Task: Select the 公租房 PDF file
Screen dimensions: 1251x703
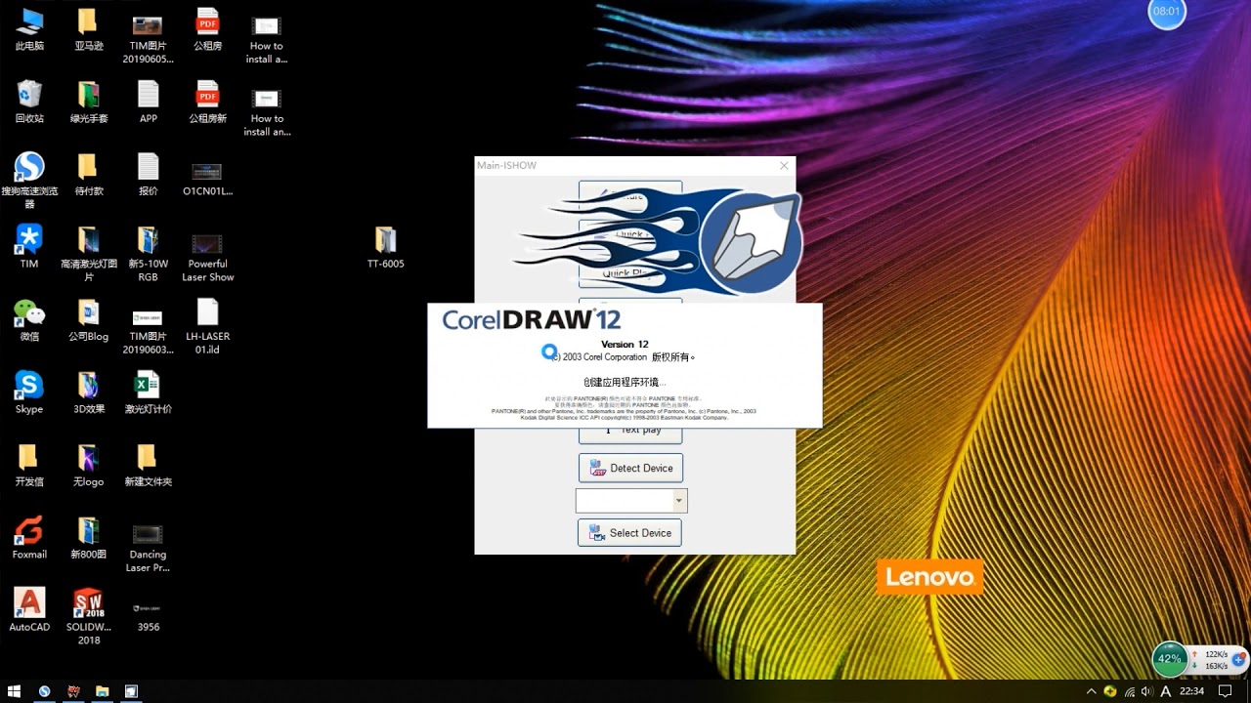Action: [x=208, y=29]
